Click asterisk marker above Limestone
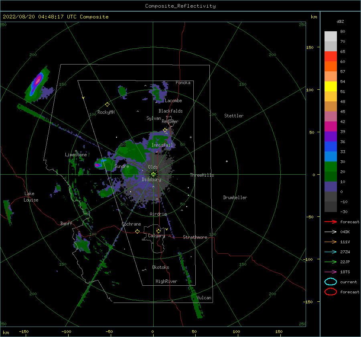Screen dimensions: 361x337 pos(76,151)
